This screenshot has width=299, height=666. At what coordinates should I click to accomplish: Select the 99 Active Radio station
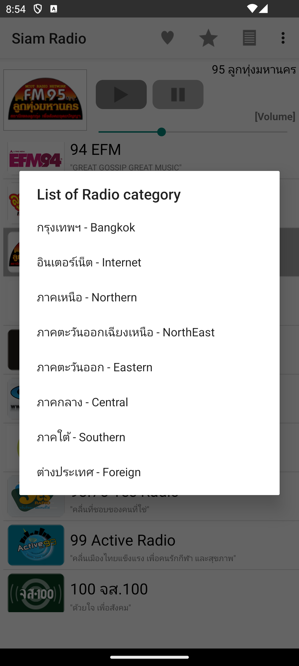pos(149,545)
